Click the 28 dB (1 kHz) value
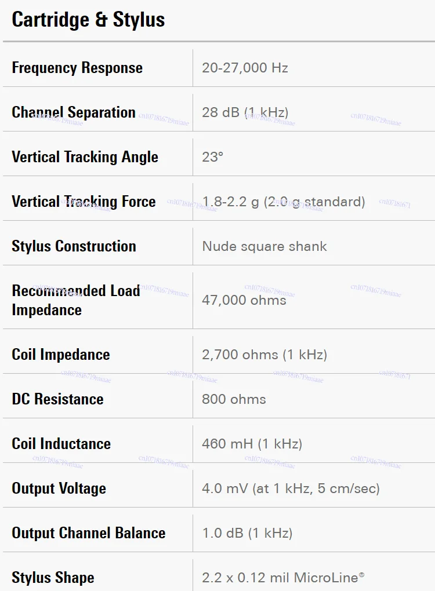This screenshot has height=591, width=435. coord(245,112)
